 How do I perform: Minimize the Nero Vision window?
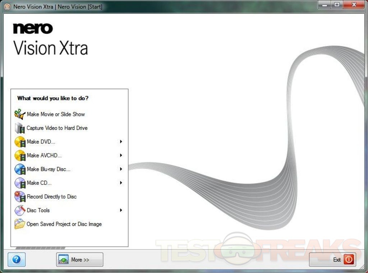(x=325, y=5)
